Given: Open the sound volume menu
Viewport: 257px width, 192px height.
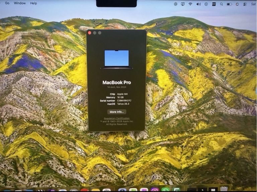Looking at the screenshot, I should (198, 4).
